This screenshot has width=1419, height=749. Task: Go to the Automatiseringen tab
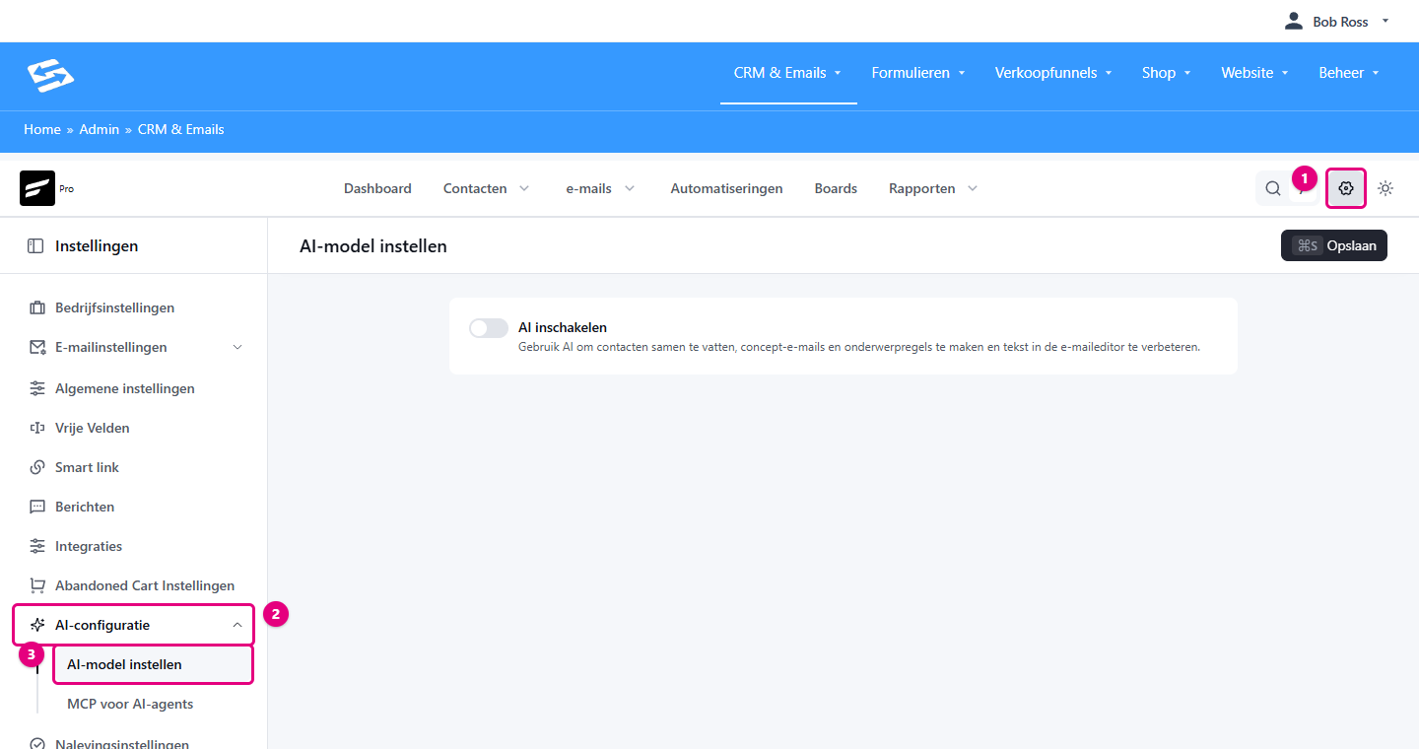[x=726, y=188]
